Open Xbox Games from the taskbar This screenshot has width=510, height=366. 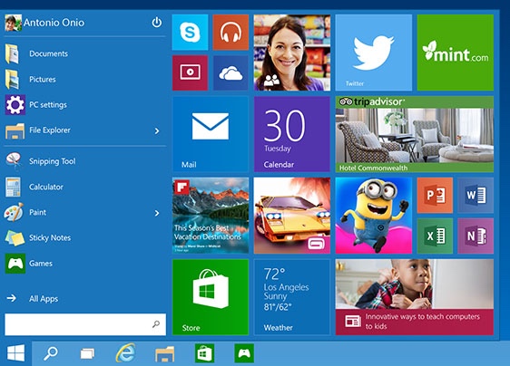(244, 353)
